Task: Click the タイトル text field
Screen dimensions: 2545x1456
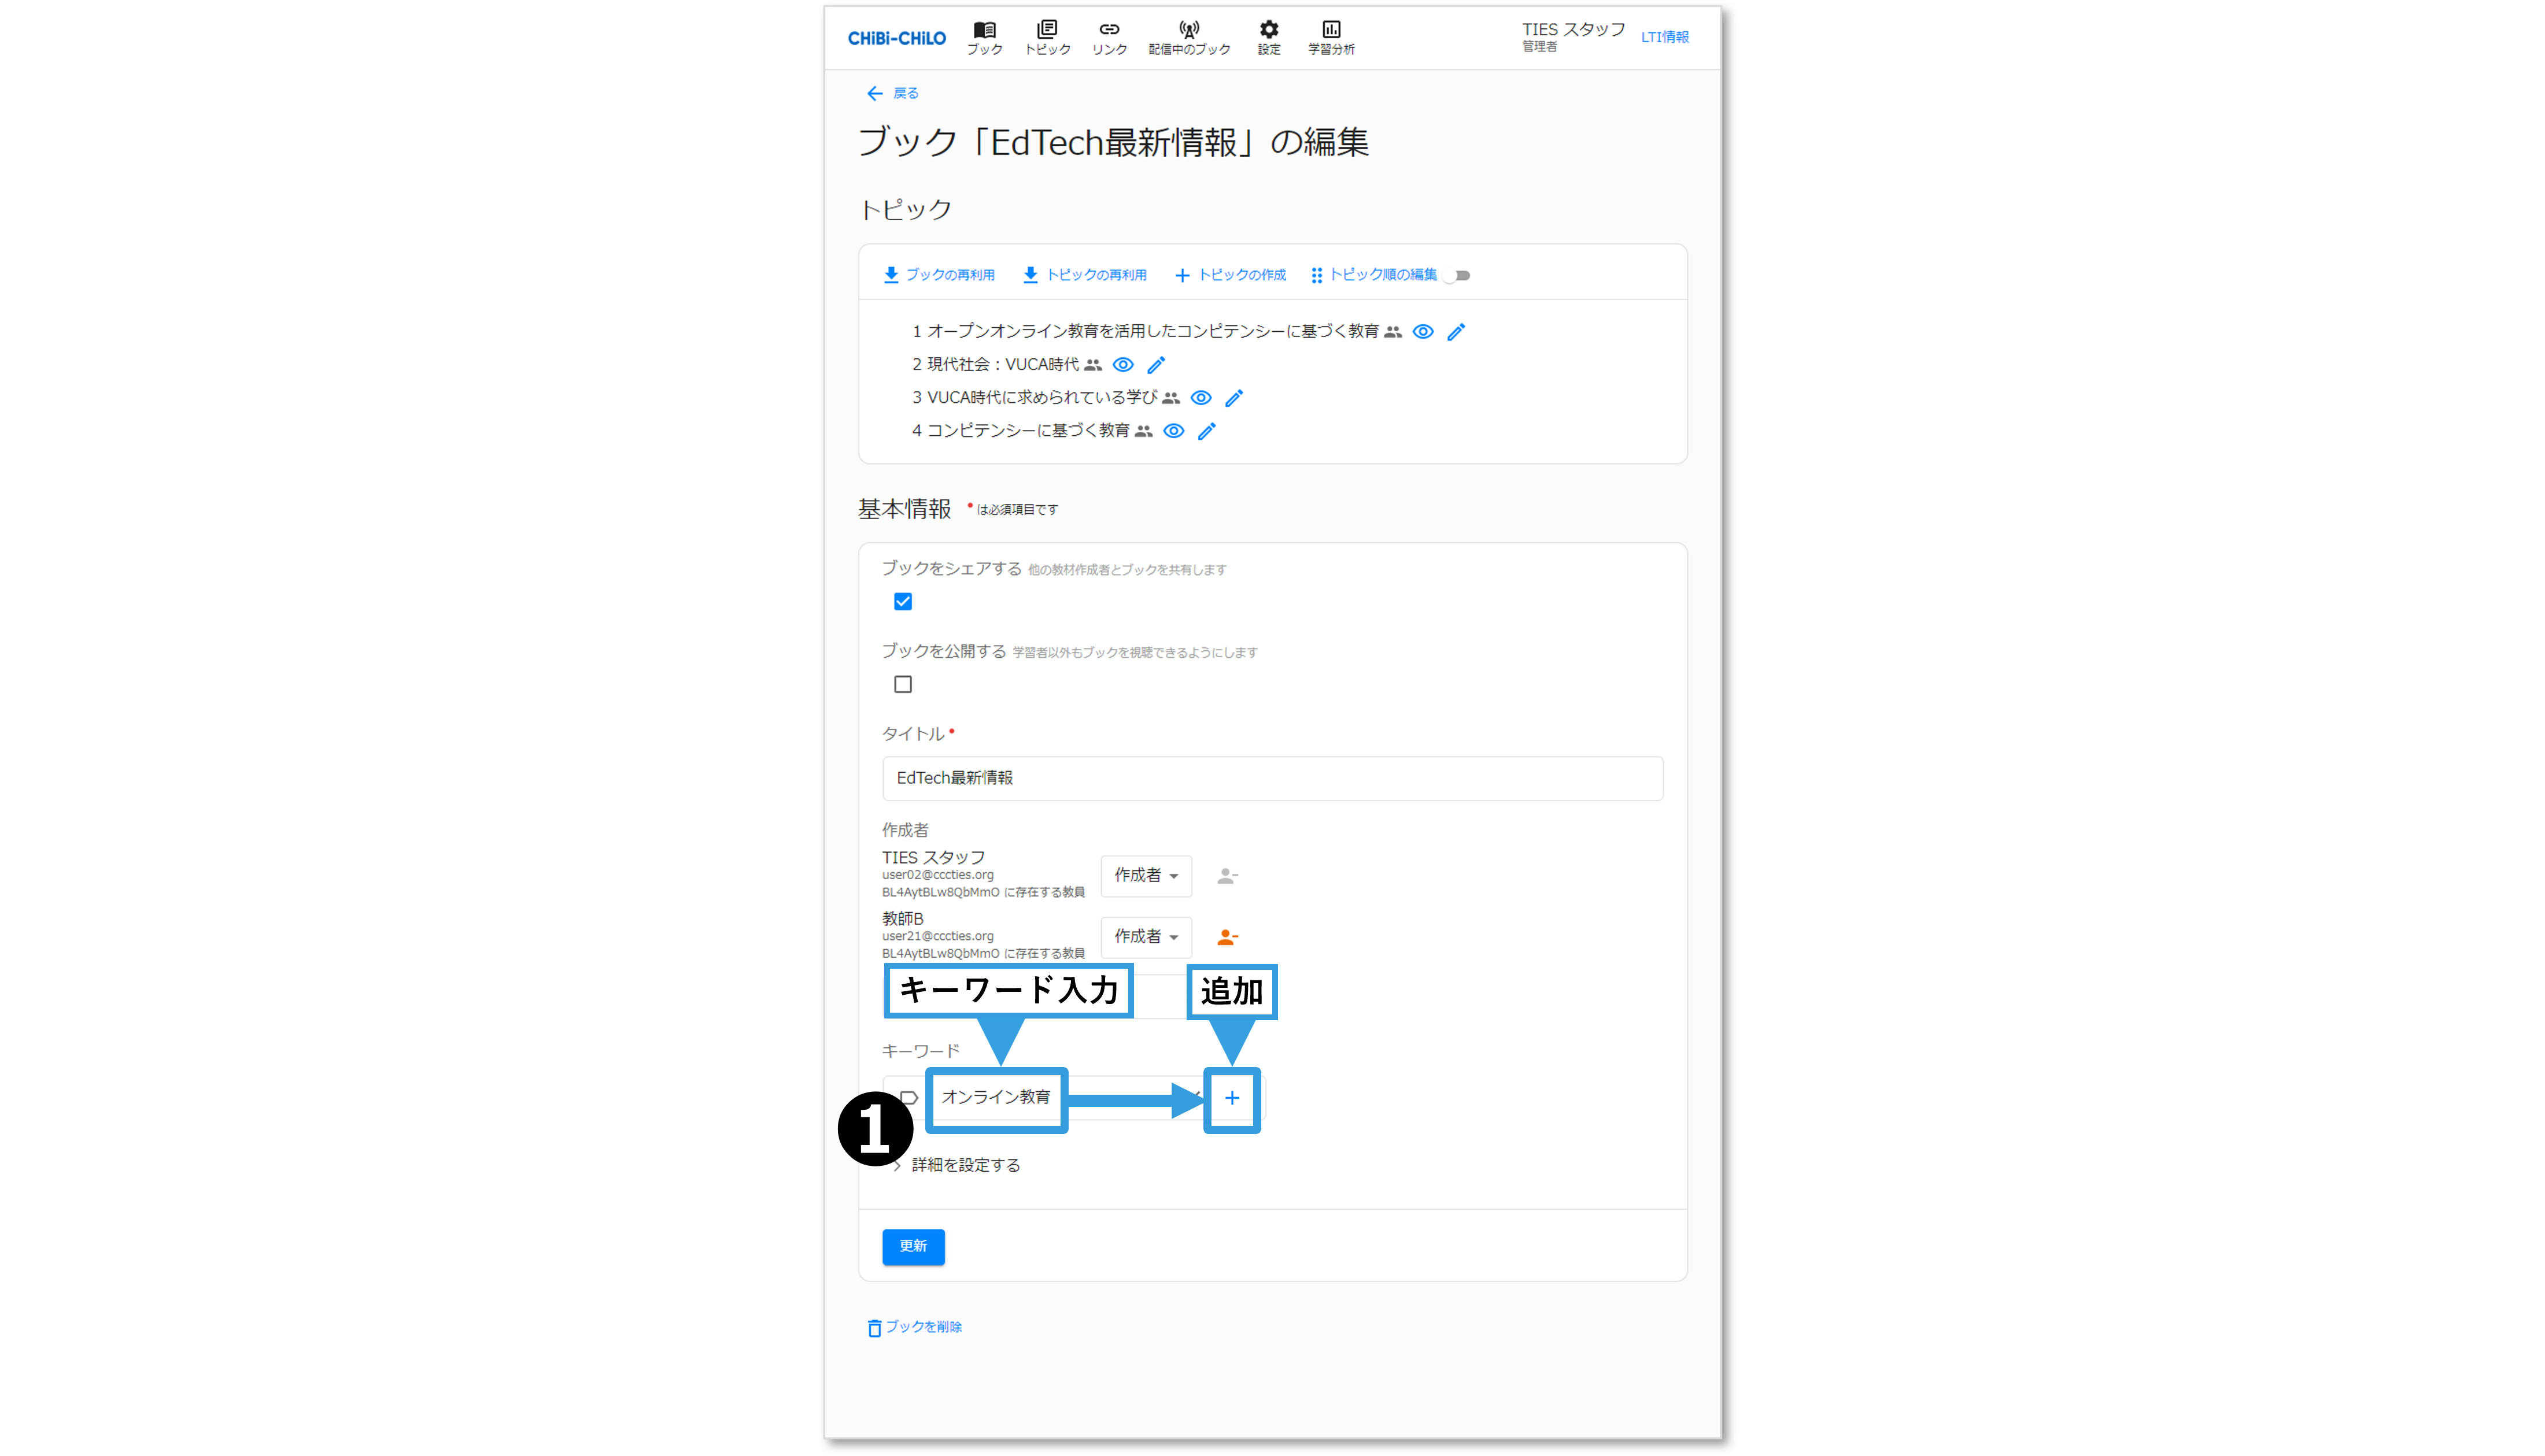Action: point(1272,778)
